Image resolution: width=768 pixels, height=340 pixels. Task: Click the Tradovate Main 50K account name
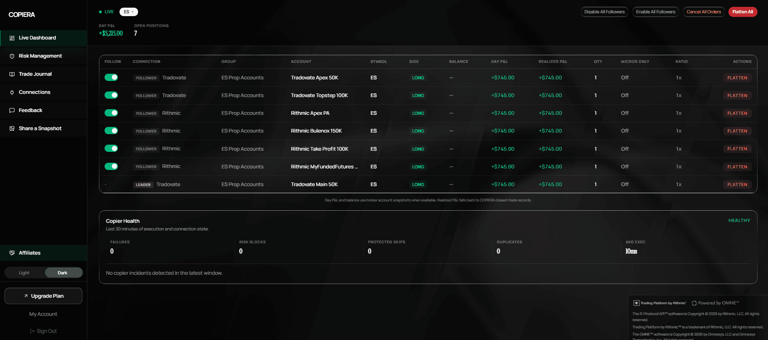pyautogui.click(x=314, y=185)
